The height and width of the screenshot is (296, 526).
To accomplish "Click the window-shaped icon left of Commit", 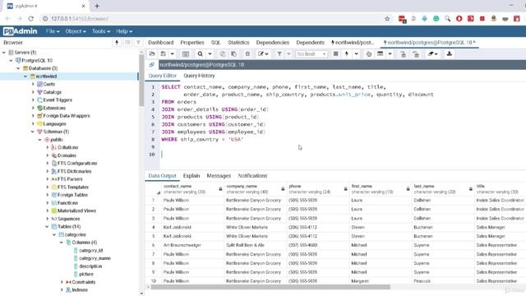I will pos(380,54).
